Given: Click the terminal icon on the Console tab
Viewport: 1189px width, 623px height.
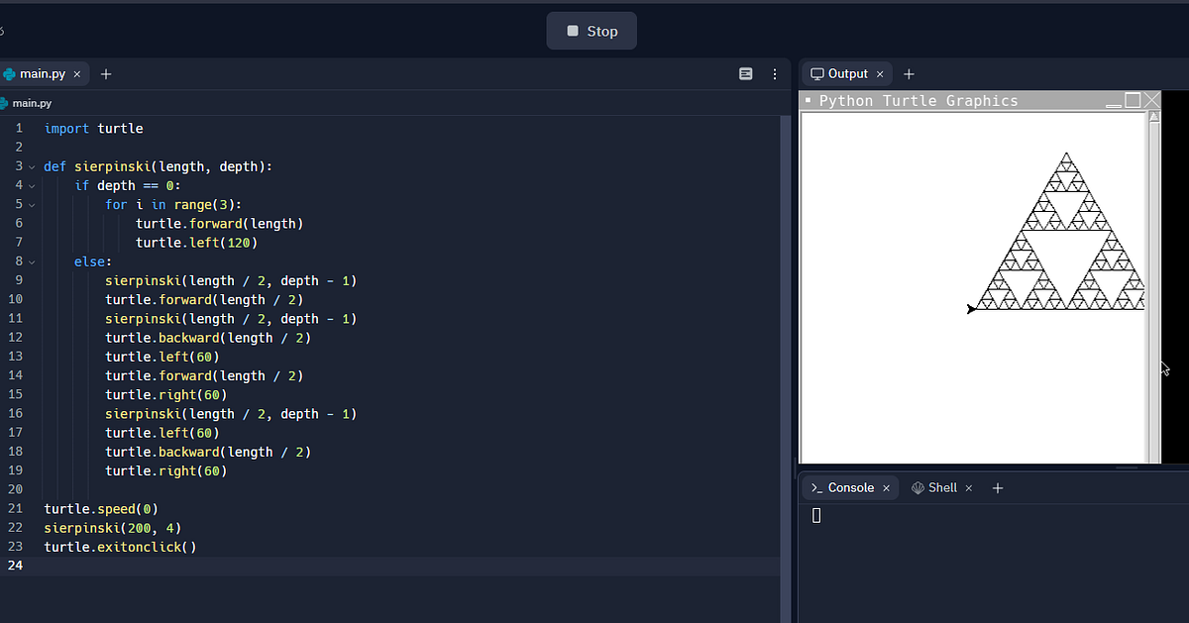Looking at the screenshot, I should coord(815,487).
